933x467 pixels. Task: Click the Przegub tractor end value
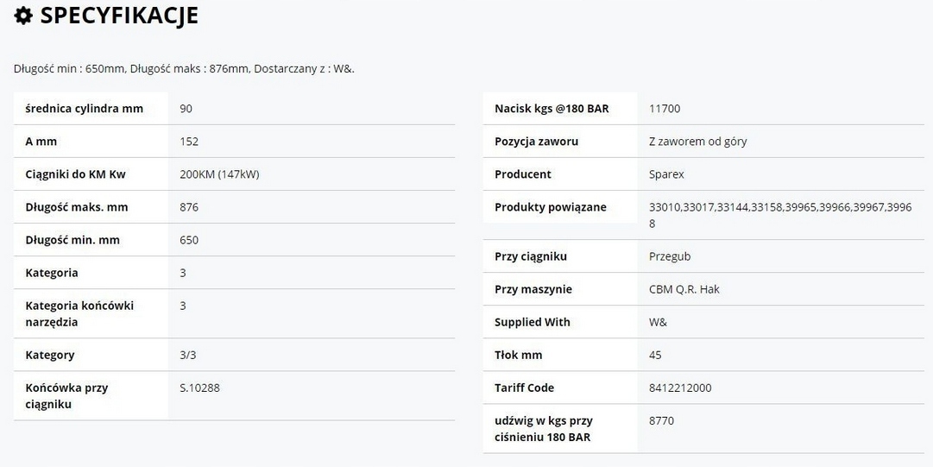point(669,256)
